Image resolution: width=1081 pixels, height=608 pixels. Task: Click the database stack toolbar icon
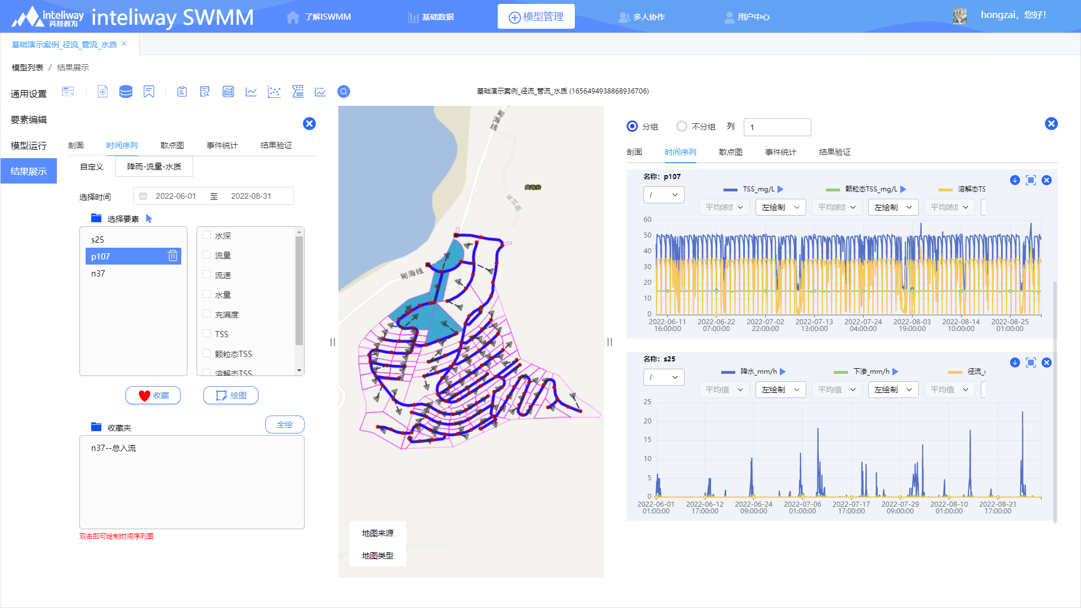[126, 92]
